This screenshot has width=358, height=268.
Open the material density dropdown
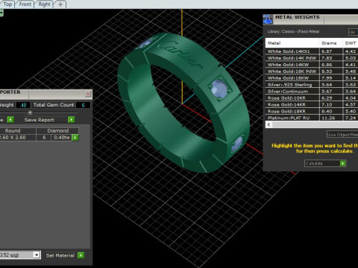tap(37, 255)
